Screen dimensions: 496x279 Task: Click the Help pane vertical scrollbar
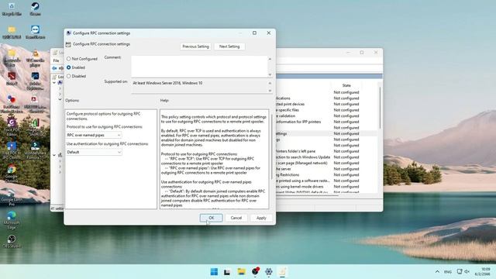click(271, 147)
